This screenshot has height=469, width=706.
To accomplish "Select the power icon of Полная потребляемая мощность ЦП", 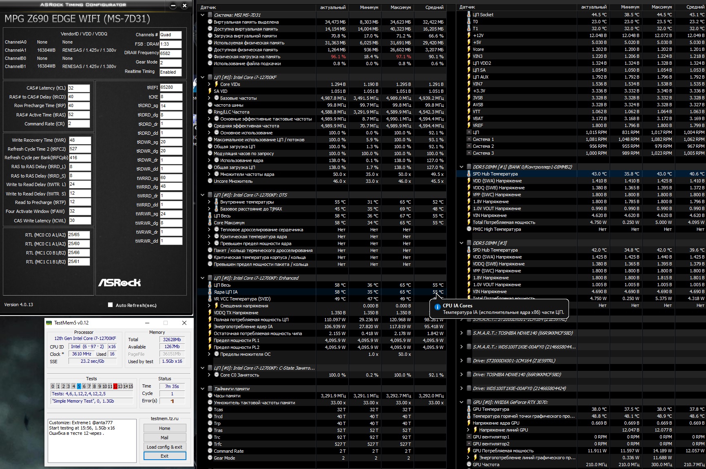I will pos(210,320).
